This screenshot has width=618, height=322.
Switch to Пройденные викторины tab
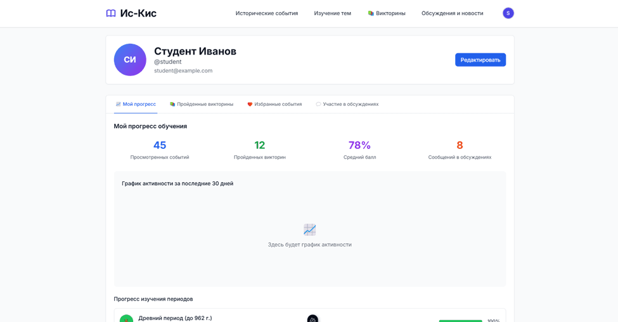[x=202, y=105]
